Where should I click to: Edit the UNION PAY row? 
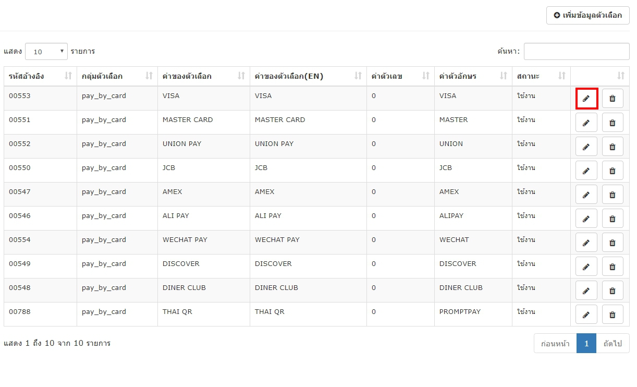tap(586, 146)
